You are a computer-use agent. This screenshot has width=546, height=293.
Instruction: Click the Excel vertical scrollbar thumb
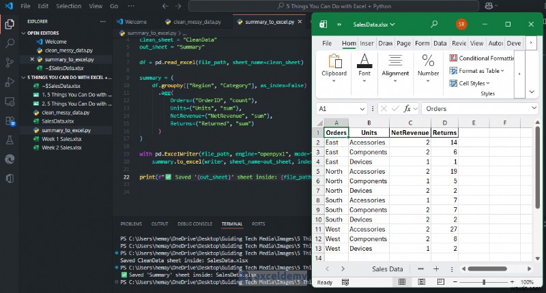(537, 167)
